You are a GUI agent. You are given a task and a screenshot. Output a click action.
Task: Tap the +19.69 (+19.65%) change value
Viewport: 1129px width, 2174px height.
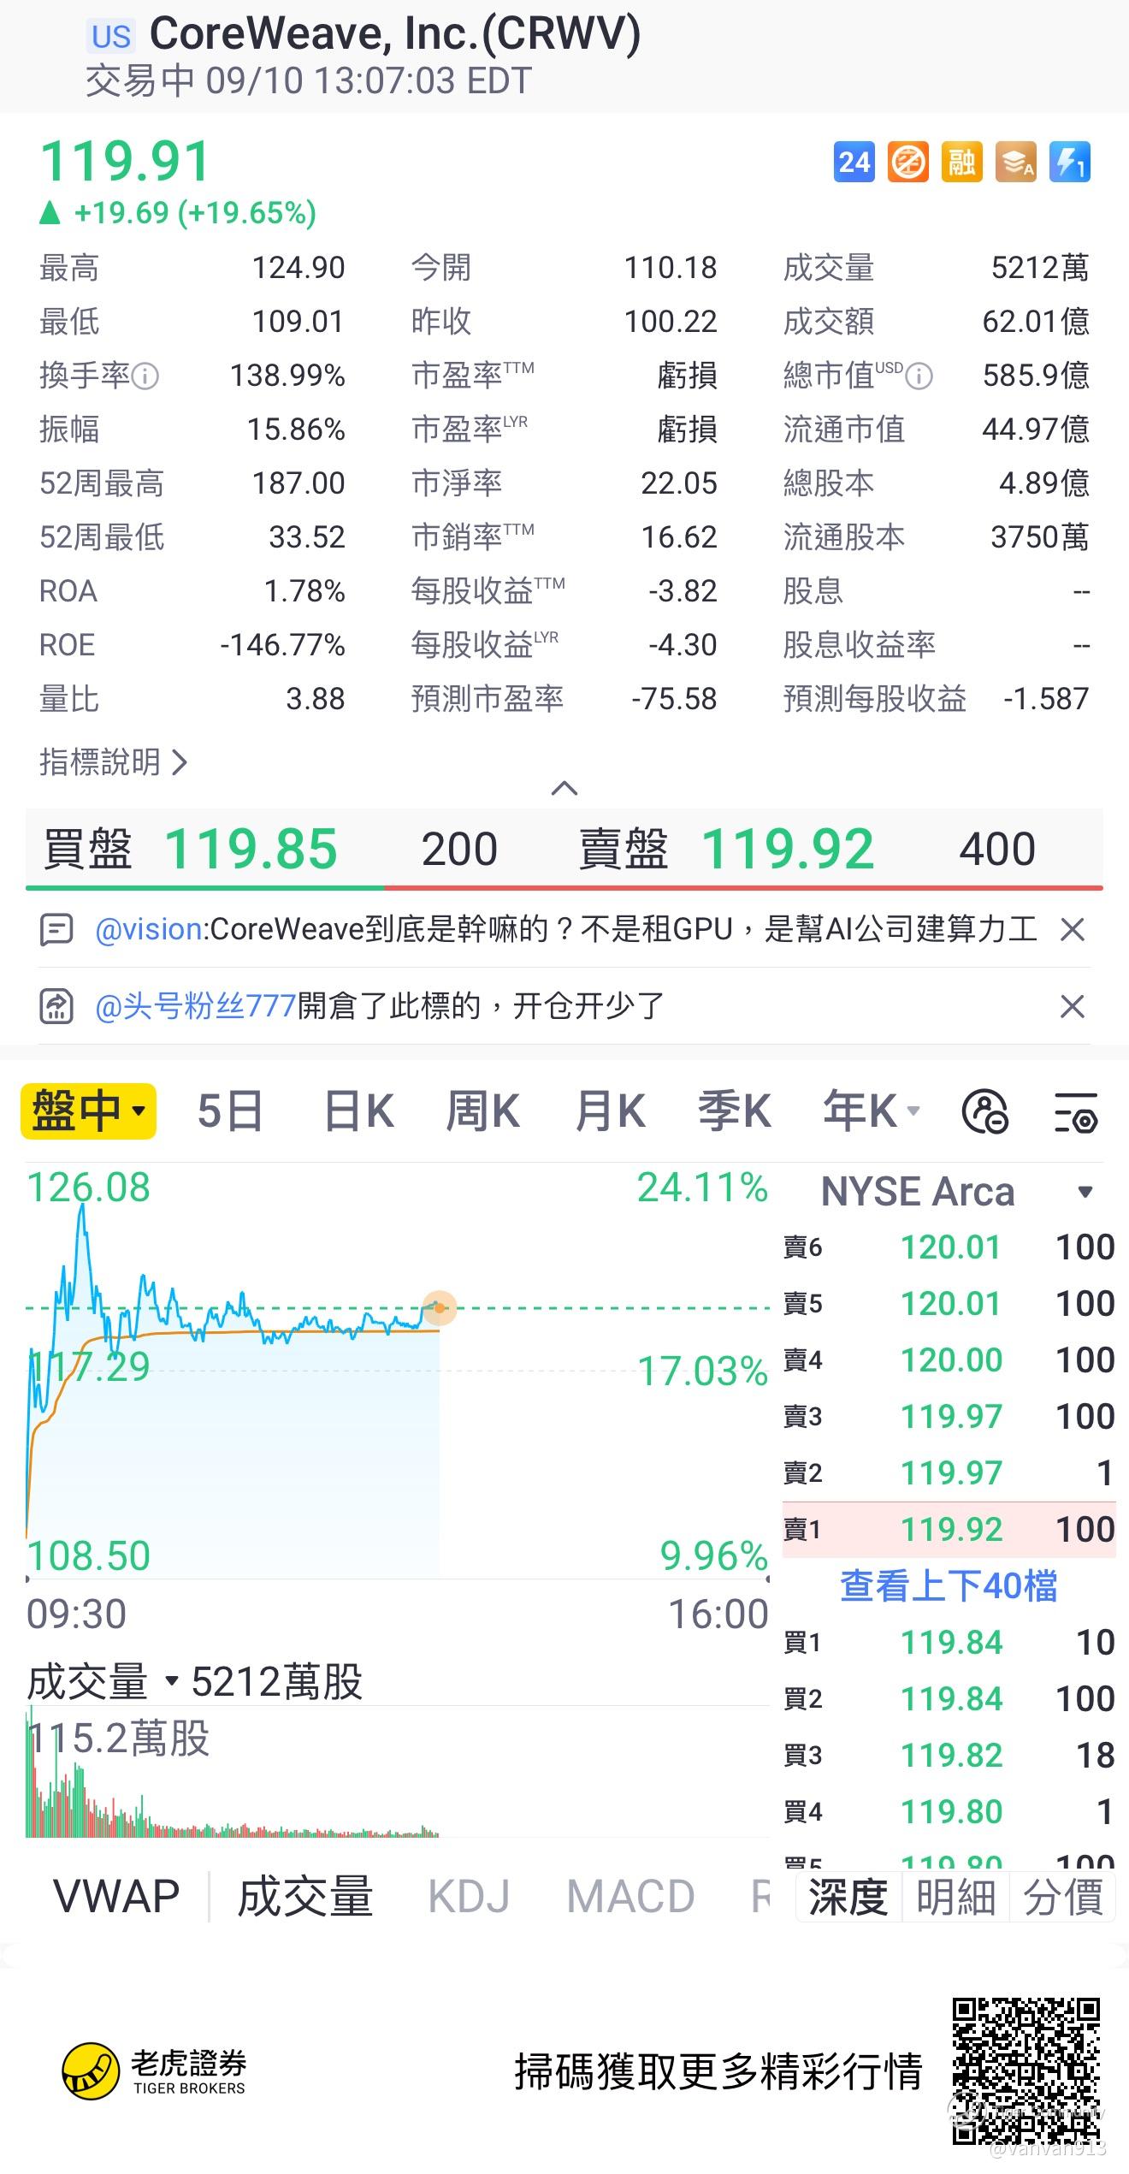click(x=195, y=212)
